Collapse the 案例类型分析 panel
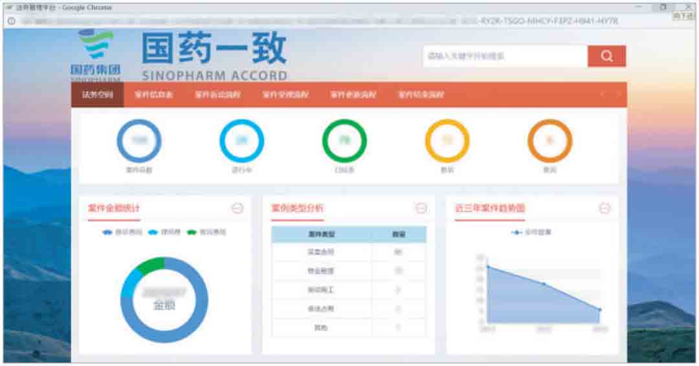 [x=421, y=208]
